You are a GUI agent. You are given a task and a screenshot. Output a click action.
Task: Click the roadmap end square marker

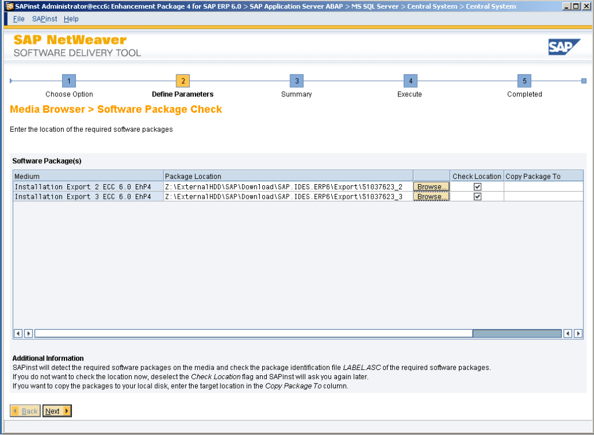point(584,81)
